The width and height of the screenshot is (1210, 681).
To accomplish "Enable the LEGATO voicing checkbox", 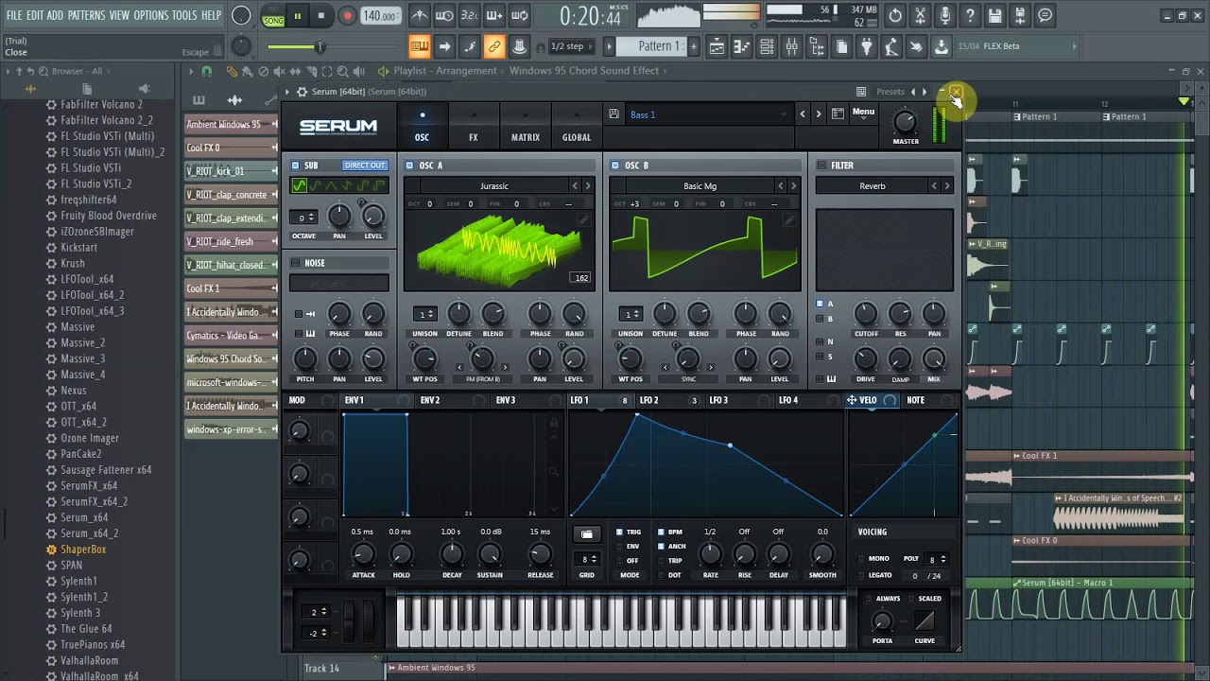I will [x=861, y=575].
